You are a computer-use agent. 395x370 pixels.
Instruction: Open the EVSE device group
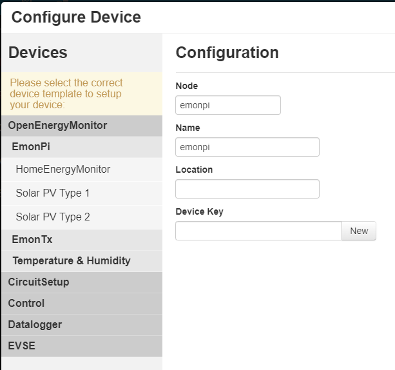pyautogui.click(x=82, y=346)
